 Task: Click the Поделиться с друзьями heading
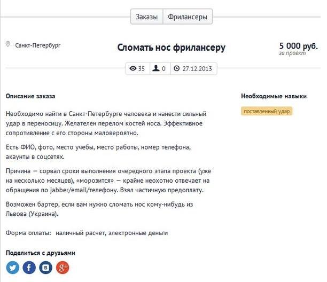[x=41, y=253]
